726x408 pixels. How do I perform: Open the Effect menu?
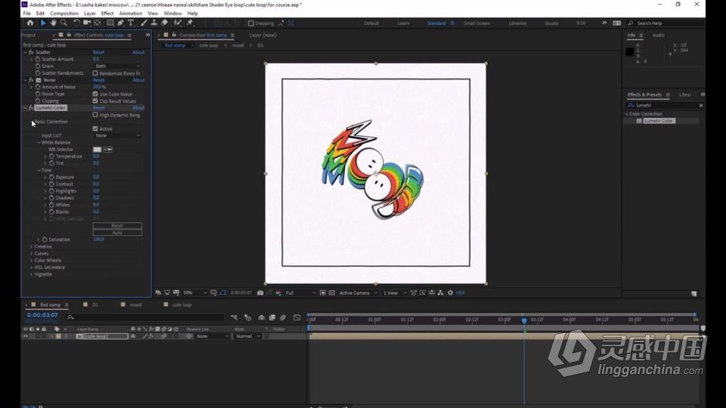click(x=107, y=14)
